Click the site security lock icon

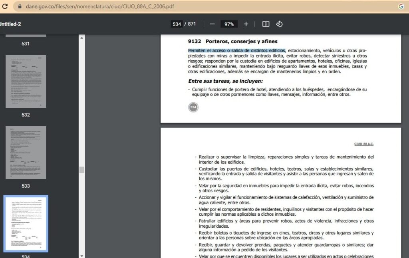(19, 7)
